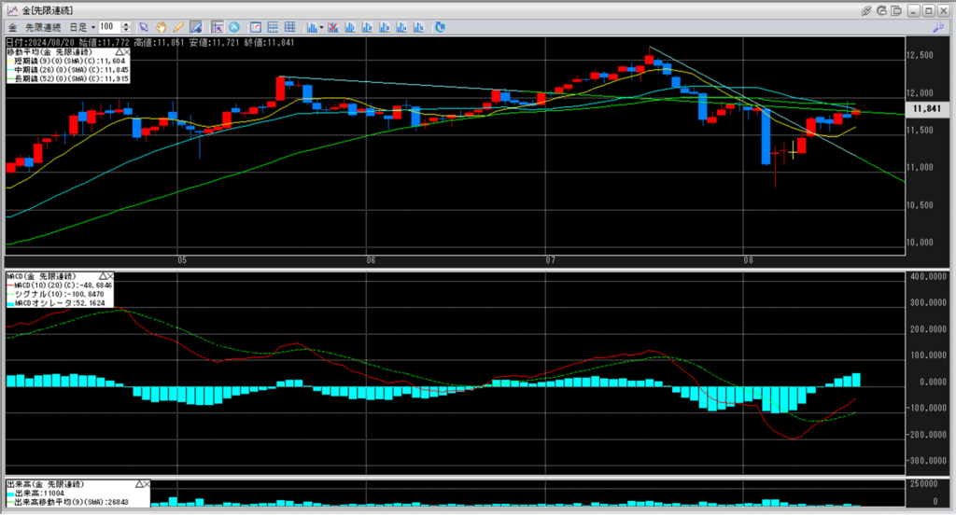Click the round blue up-arrow icon

pyautogui.click(x=233, y=27)
